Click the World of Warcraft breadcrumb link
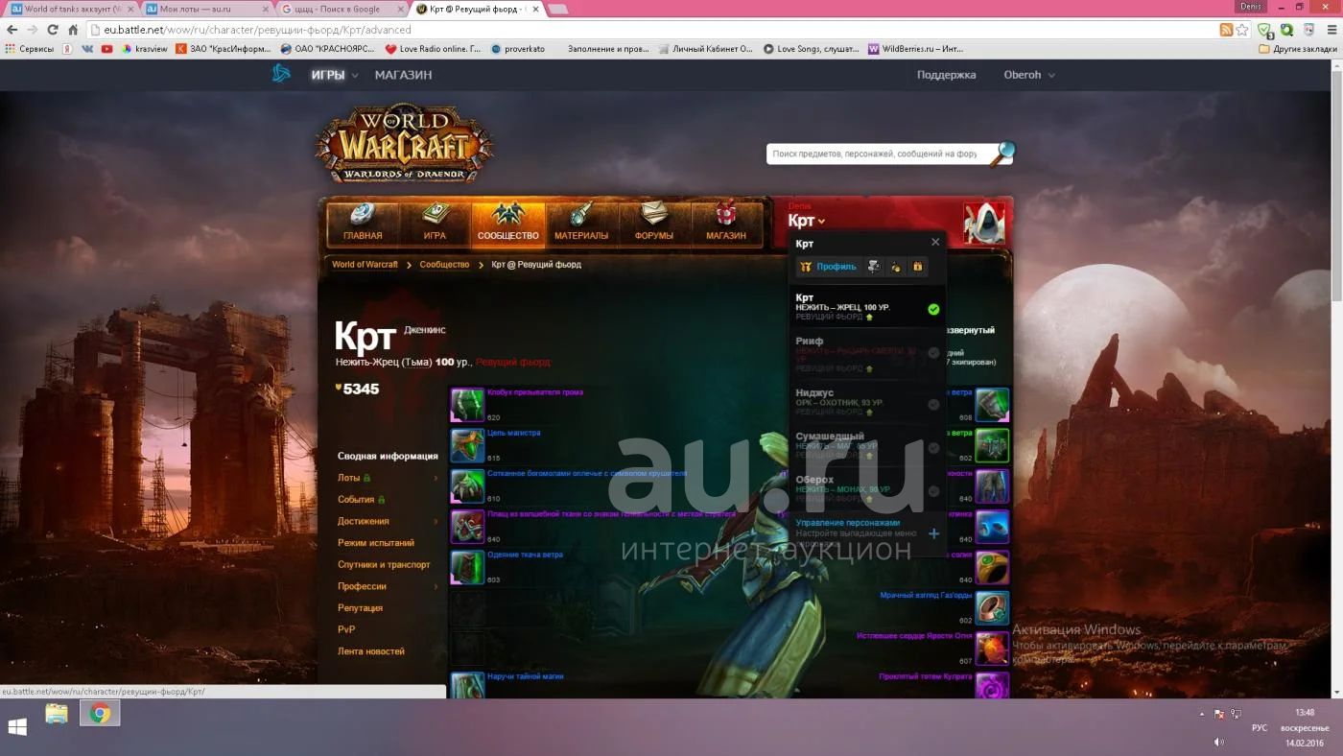 click(365, 265)
